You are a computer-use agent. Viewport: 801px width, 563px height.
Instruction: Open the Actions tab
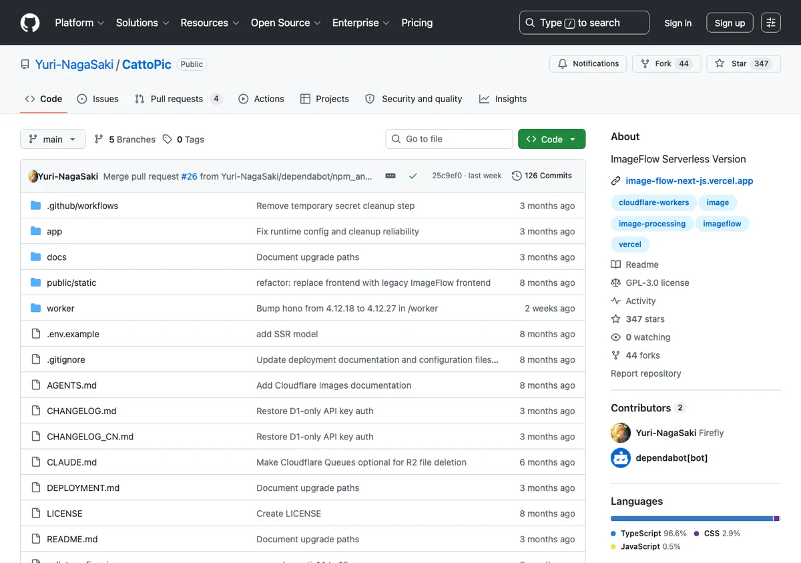[262, 99]
